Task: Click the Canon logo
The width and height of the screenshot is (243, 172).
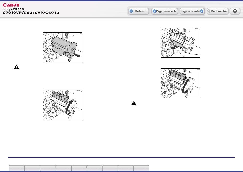Action: (11, 5)
